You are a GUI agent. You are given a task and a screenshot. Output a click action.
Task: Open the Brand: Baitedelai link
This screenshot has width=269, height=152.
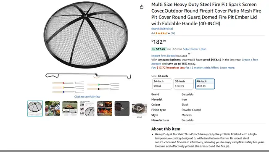tap(162, 29)
